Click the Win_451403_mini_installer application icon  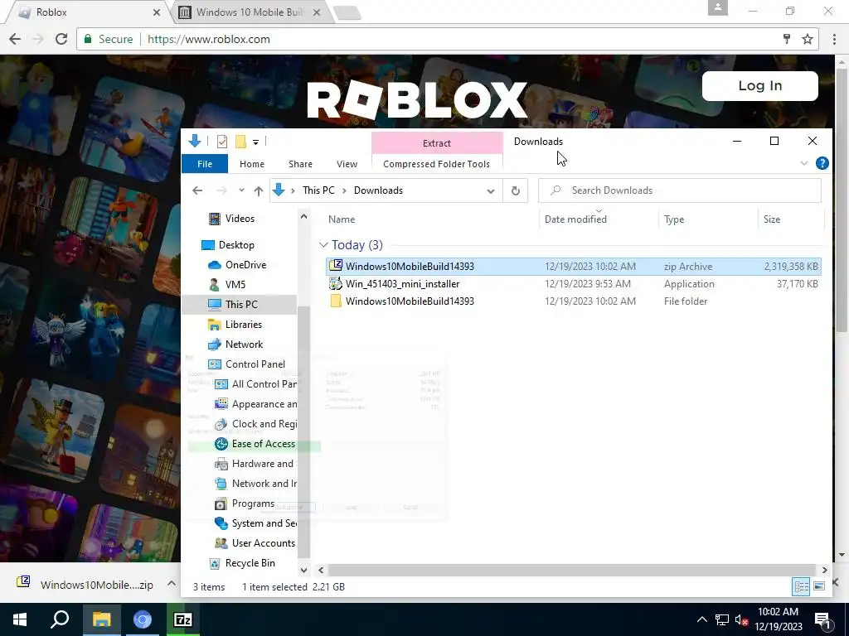pos(336,283)
